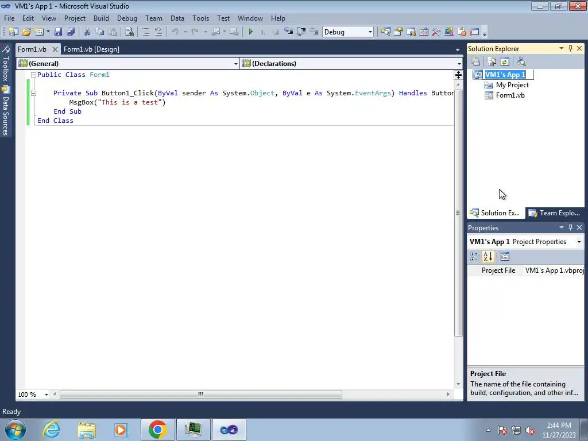Click the Find in Files icon
588x441 pixels.
(129, 32)
